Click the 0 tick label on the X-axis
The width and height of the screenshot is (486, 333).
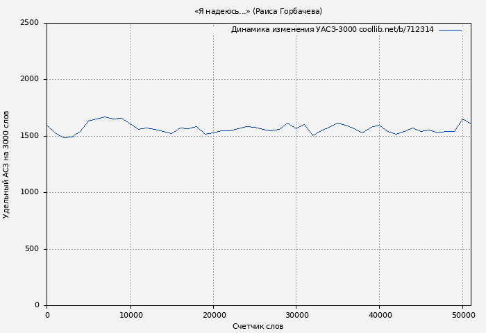pyautogui.click(x=47, y=315)
